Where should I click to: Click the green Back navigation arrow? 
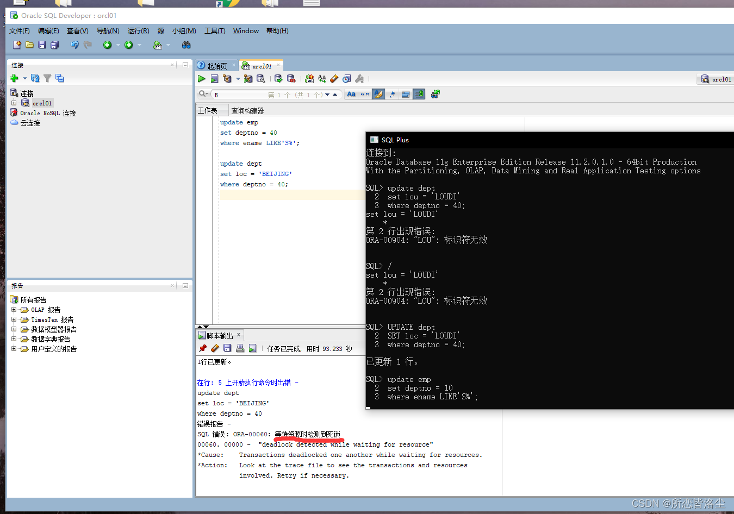click(107, 45)
